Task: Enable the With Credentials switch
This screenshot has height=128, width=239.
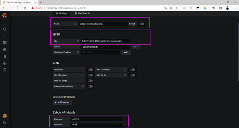Action: pos(132,69)
